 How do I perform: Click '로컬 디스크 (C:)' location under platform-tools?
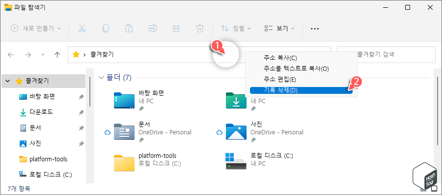pos(160,163)
